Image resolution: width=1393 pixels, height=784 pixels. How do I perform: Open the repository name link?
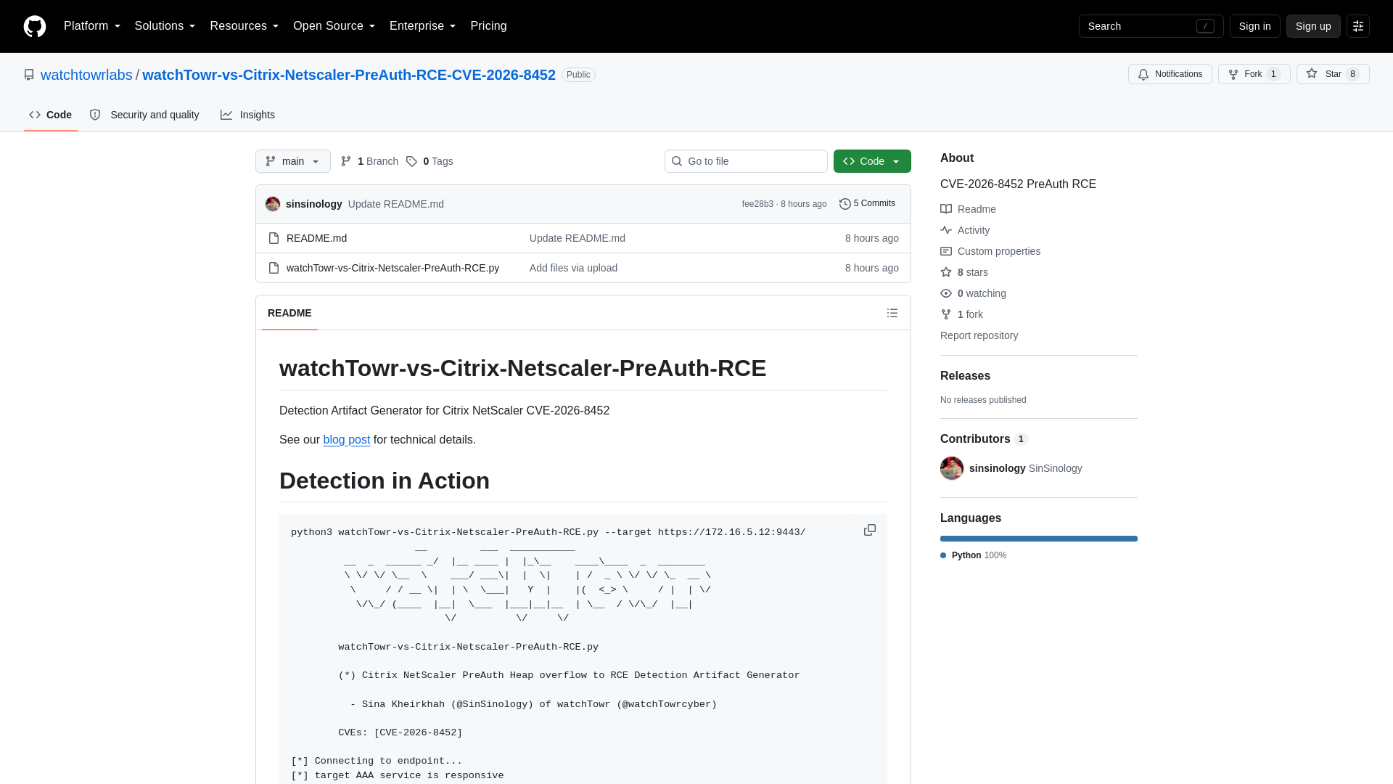click(x=349, y=75)
